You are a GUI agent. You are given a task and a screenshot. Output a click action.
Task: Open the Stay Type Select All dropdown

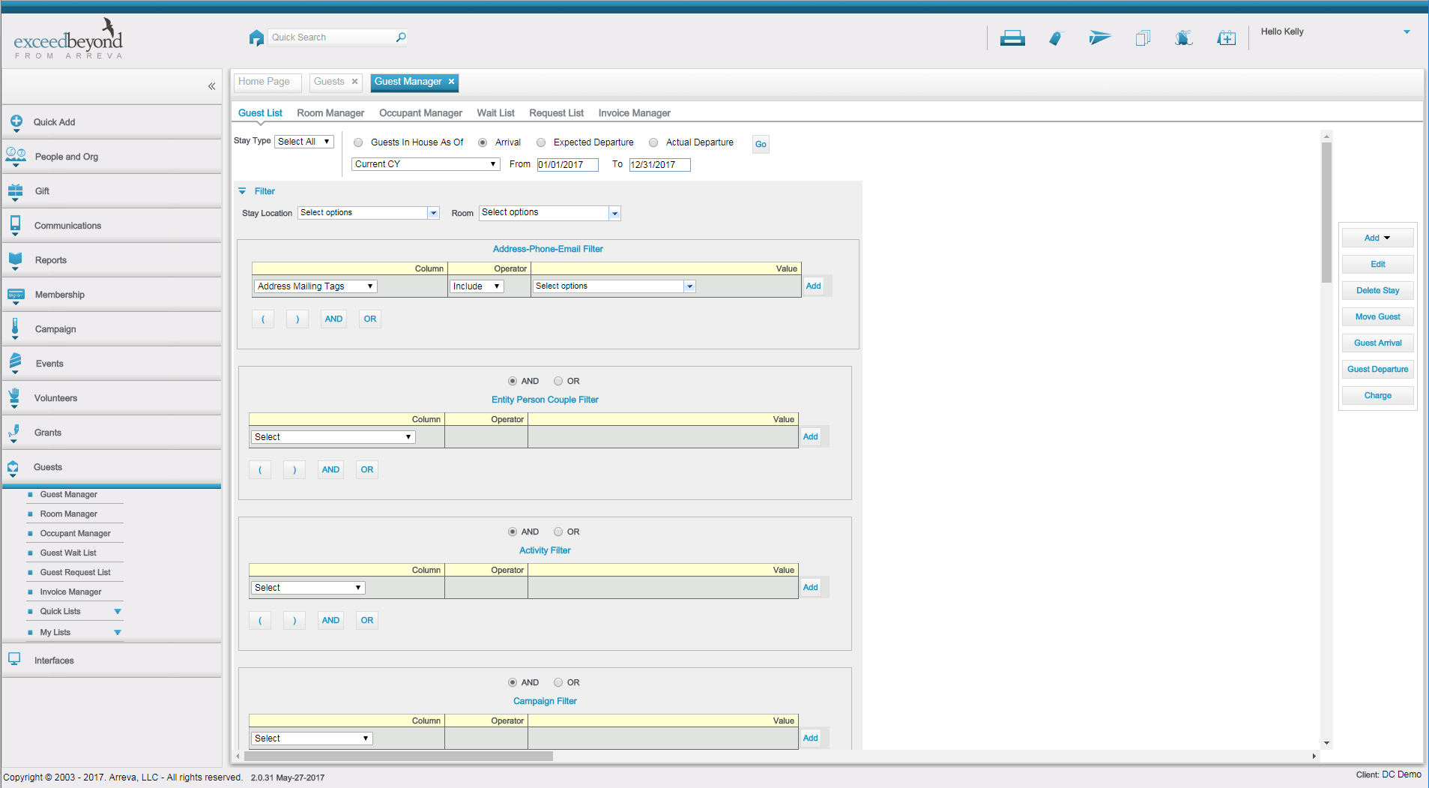pyautogui.click(x=304, y=142)
